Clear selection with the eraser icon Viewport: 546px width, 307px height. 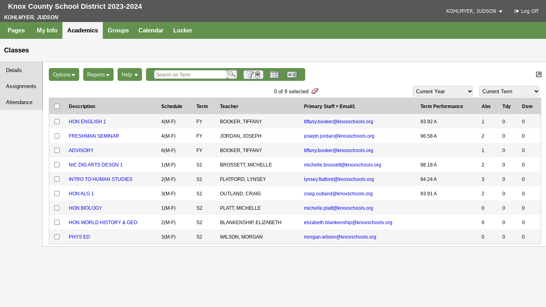coord(315,91)
